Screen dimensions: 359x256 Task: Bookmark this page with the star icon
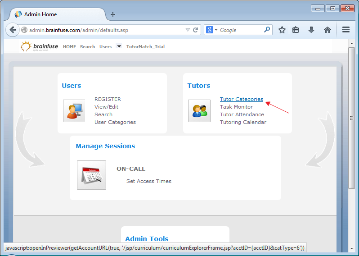282,30
